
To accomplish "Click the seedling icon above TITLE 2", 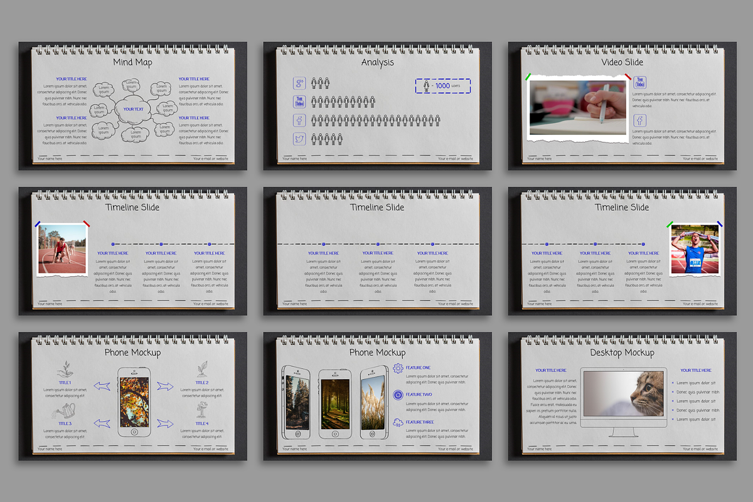I will click(201, 369).
